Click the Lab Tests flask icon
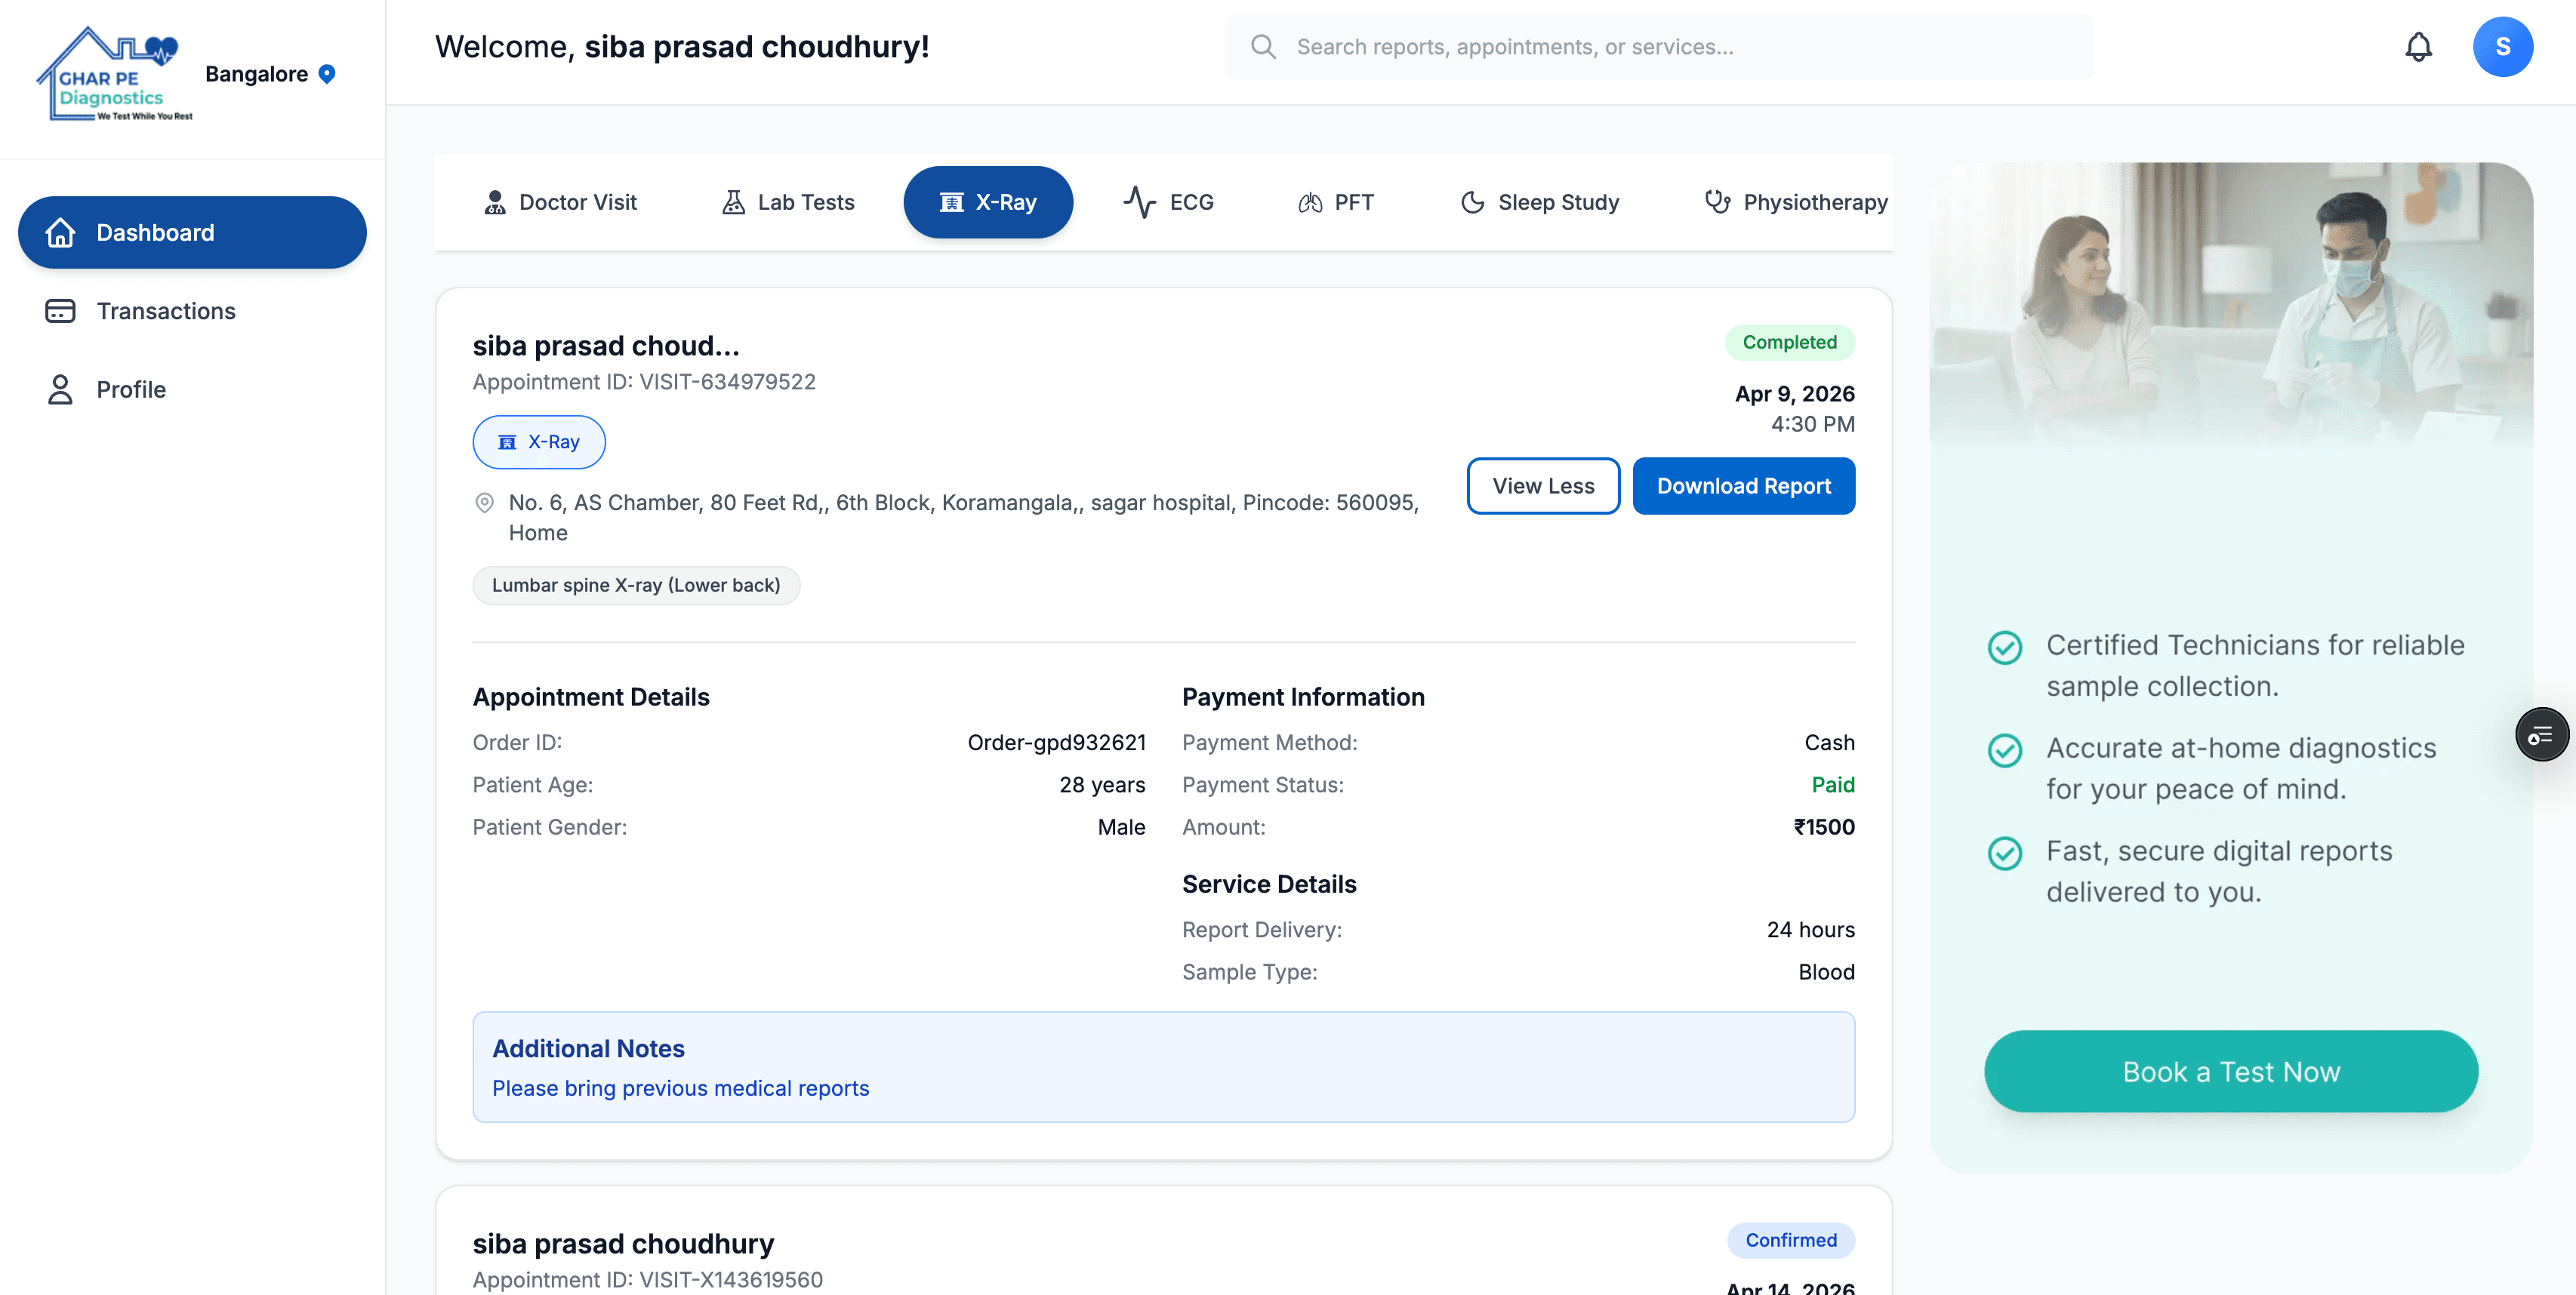 (733, 203)
